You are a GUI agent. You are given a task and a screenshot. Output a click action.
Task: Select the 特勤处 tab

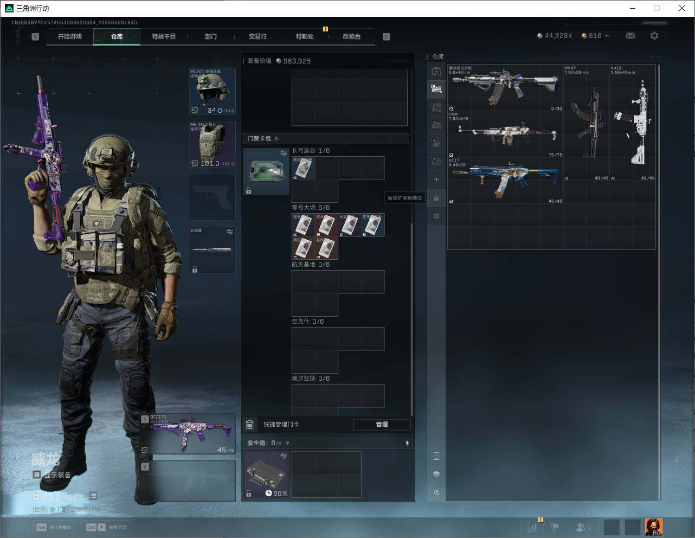click(x=305, y=36)
